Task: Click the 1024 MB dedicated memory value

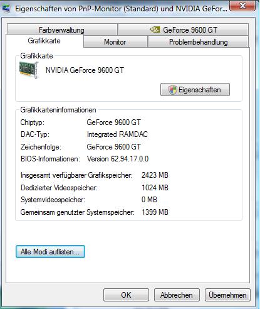Action: pos(155,187)
